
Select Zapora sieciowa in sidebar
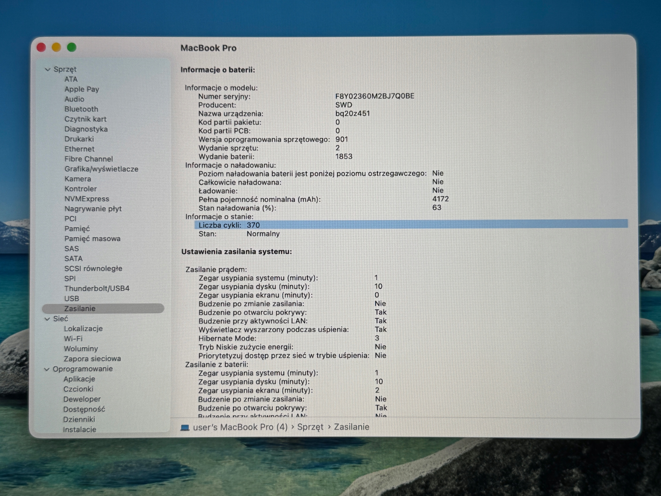point(92,359)
